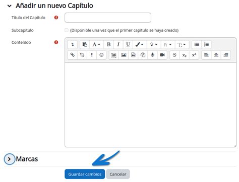This screenshot has height=182, width=239.
Task: Insert an ordered numbered list
Action: click(206, 45)
